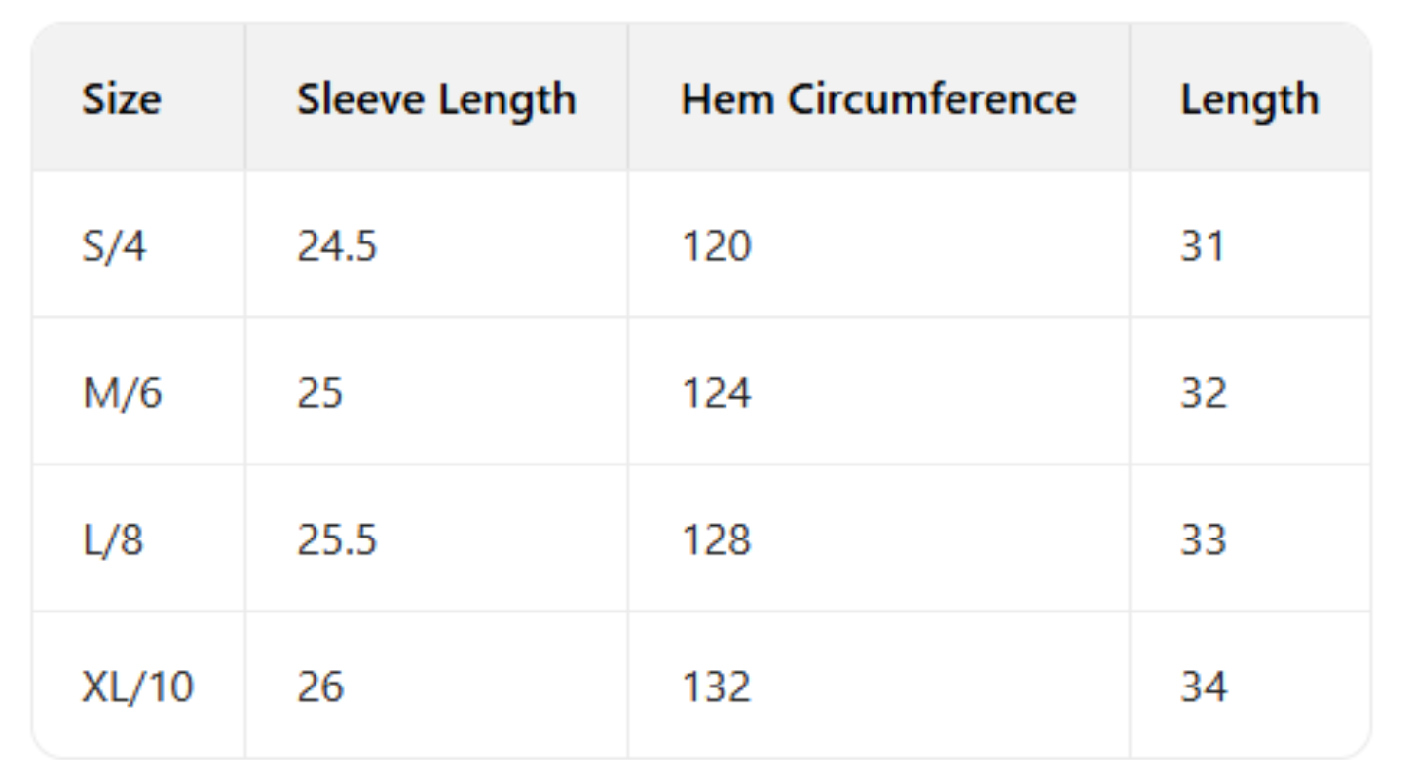Viewport: 1414px width, 779px height.
Task: Select sleeve length 25 in M/6 row
Action: click(x=320, y=393)
